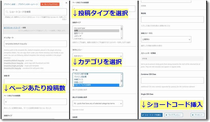Click ページあたりの投稿数 field showing 6
Viewport: 210px width, 122px height.
[x=35, y=102]
